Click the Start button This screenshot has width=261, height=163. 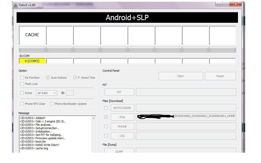coord(181,76)
